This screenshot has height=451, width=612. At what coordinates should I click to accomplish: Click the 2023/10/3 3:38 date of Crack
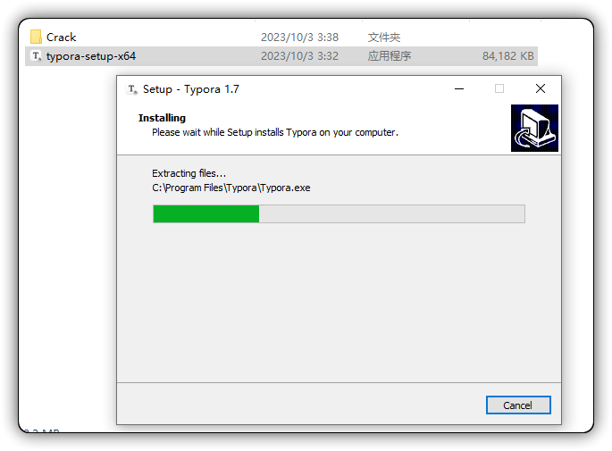tap(299, 38)
